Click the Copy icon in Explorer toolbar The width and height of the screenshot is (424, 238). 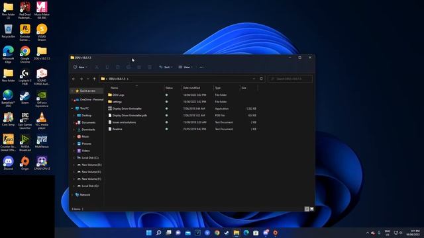107,67
